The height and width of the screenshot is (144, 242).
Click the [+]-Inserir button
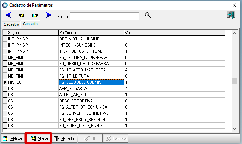click(x=14, y=138)
